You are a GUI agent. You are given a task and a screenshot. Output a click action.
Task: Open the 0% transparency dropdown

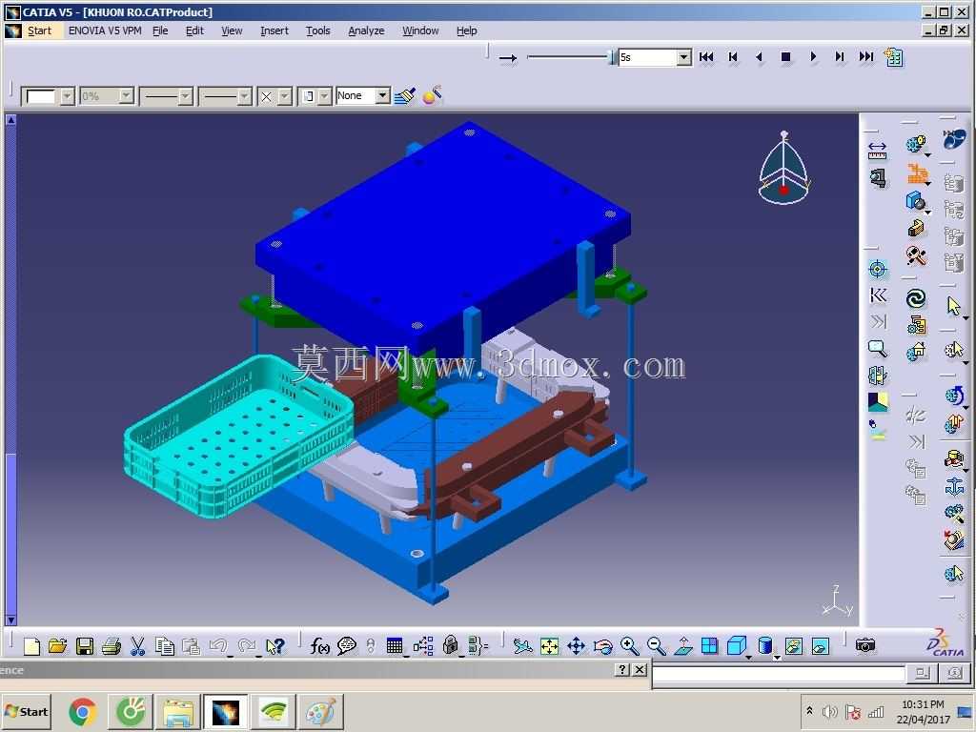(126, 96)
